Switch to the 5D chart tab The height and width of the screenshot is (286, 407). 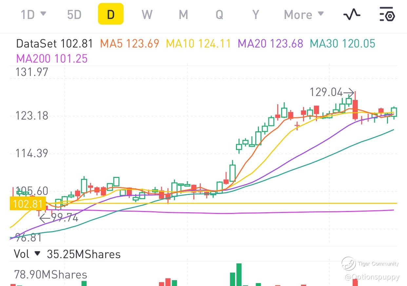point(74,15)
